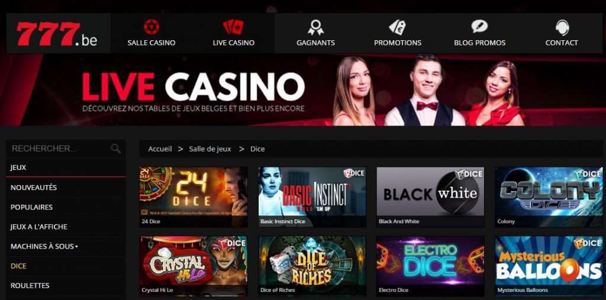This screenshot has width=606, height=300.
Task: Click the Contact headset icon
Action: pos(562,27)
